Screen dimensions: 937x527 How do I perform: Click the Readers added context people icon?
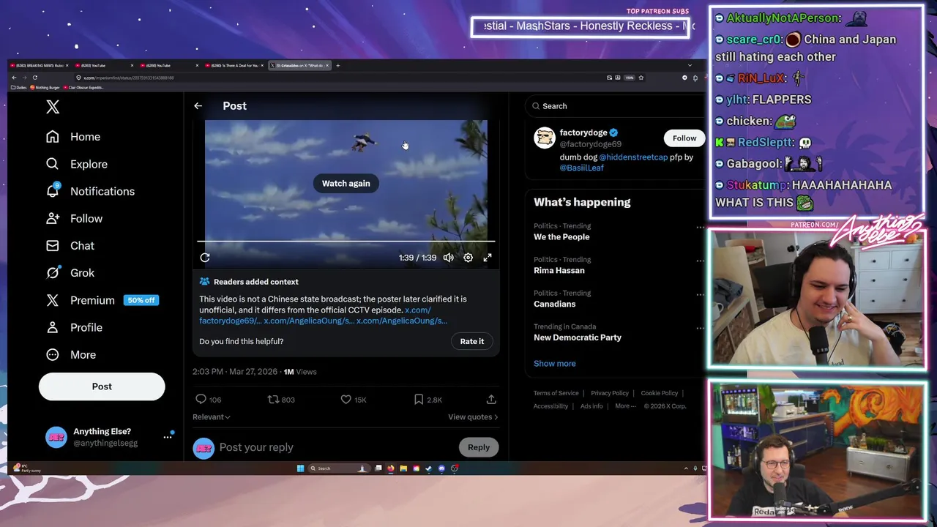(204, 282)
